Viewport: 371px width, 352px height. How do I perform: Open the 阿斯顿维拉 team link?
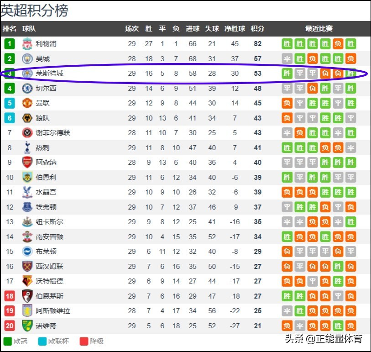[x=53, y=311]
